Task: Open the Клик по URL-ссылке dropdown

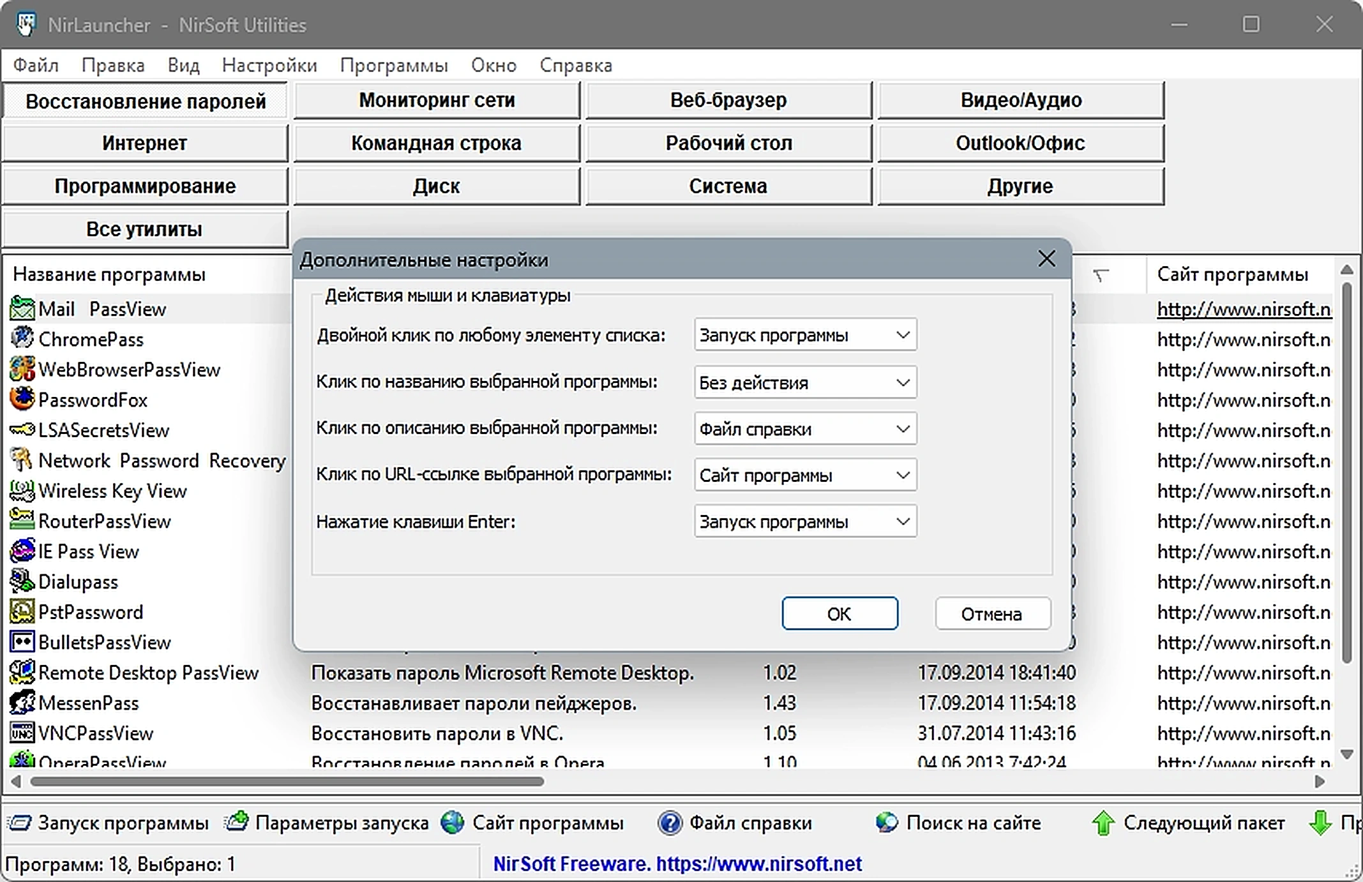Action: click(x=806, y=475)
